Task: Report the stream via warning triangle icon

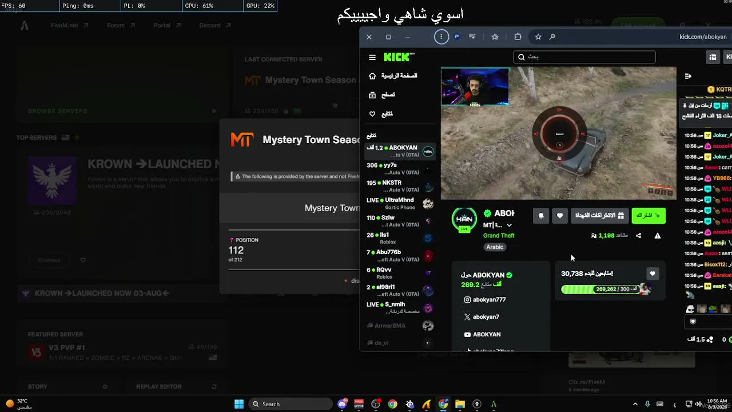Action: (658, 235)
